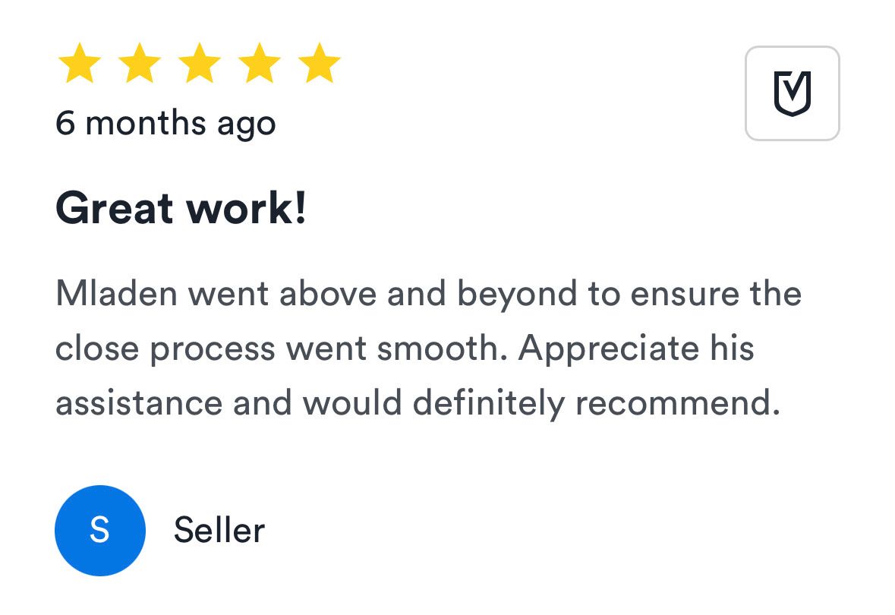This screenshot has height=615, width=895.
Task: Select the fourth yellow rating star
Action: click(x=259, y=65)
